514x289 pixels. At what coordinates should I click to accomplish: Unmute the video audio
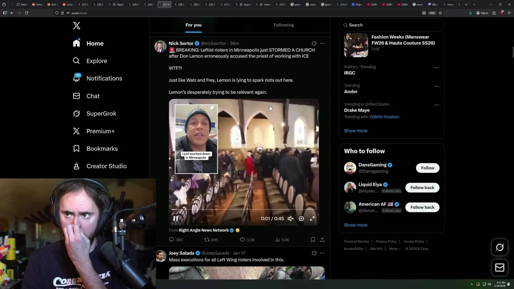(290, 219)
